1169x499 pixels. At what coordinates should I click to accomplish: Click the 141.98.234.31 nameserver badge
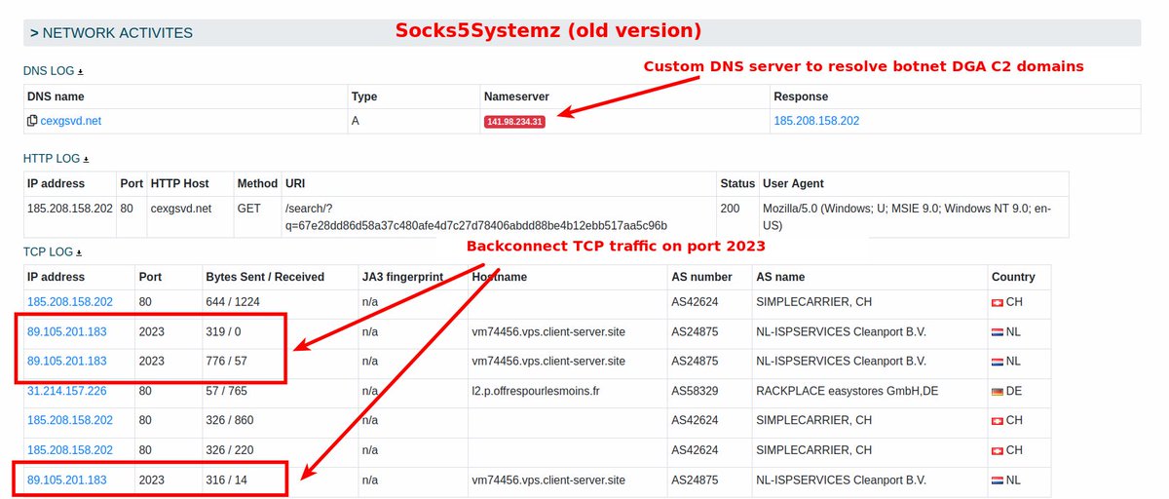point(514,122)
